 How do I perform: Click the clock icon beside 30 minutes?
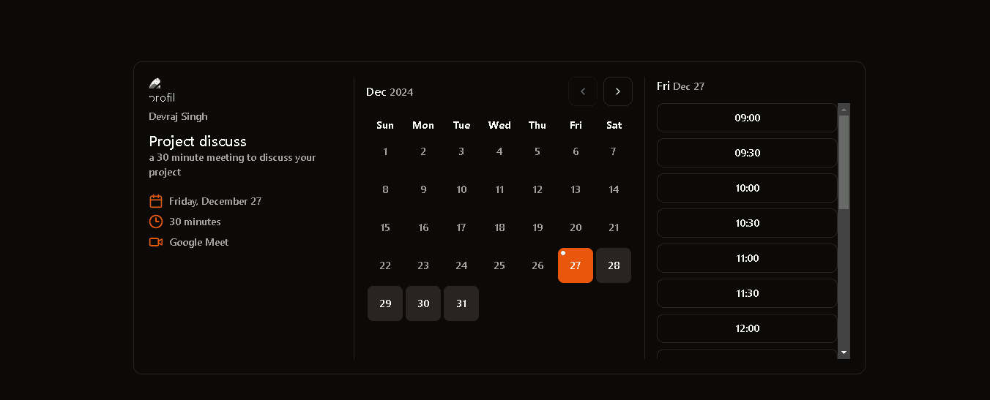[155, 222]
